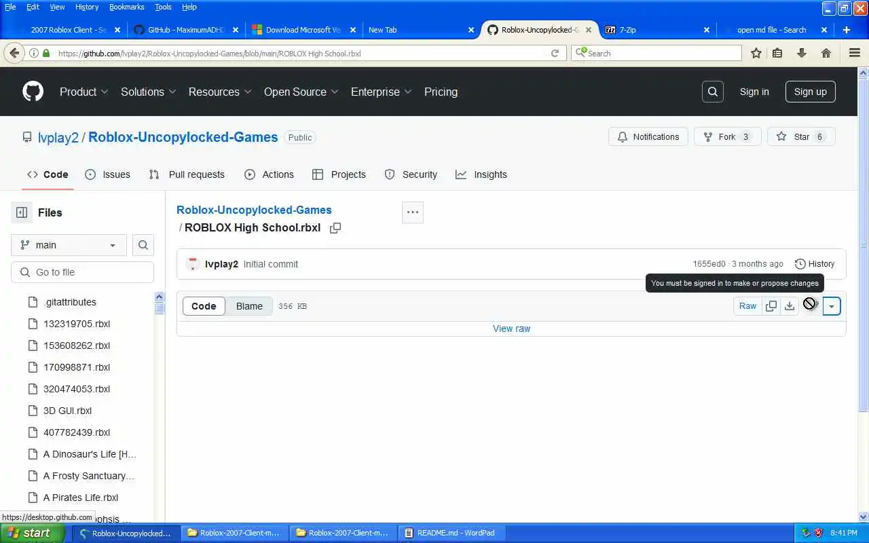Screen dimensions: 869x543
Task: Open edit options dropdown arrow beside Raw buttons
Action: (832, 306)
